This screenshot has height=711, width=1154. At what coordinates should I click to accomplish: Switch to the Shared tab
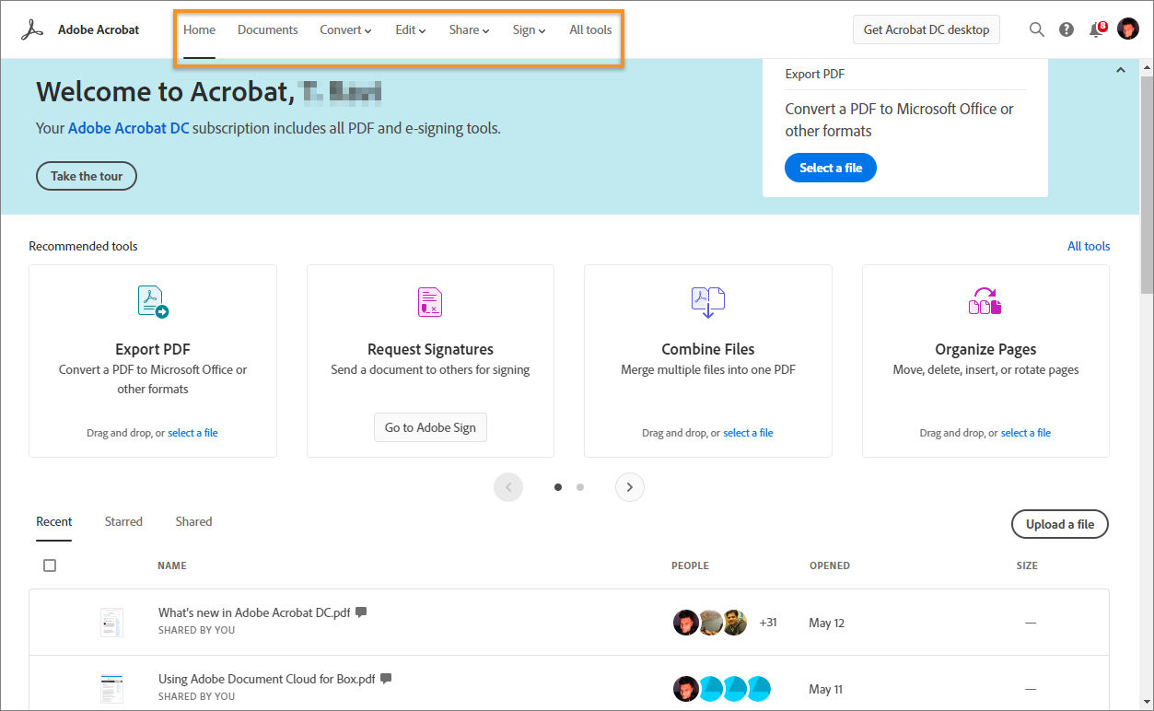pyautogui.click(x=193, y=521)
